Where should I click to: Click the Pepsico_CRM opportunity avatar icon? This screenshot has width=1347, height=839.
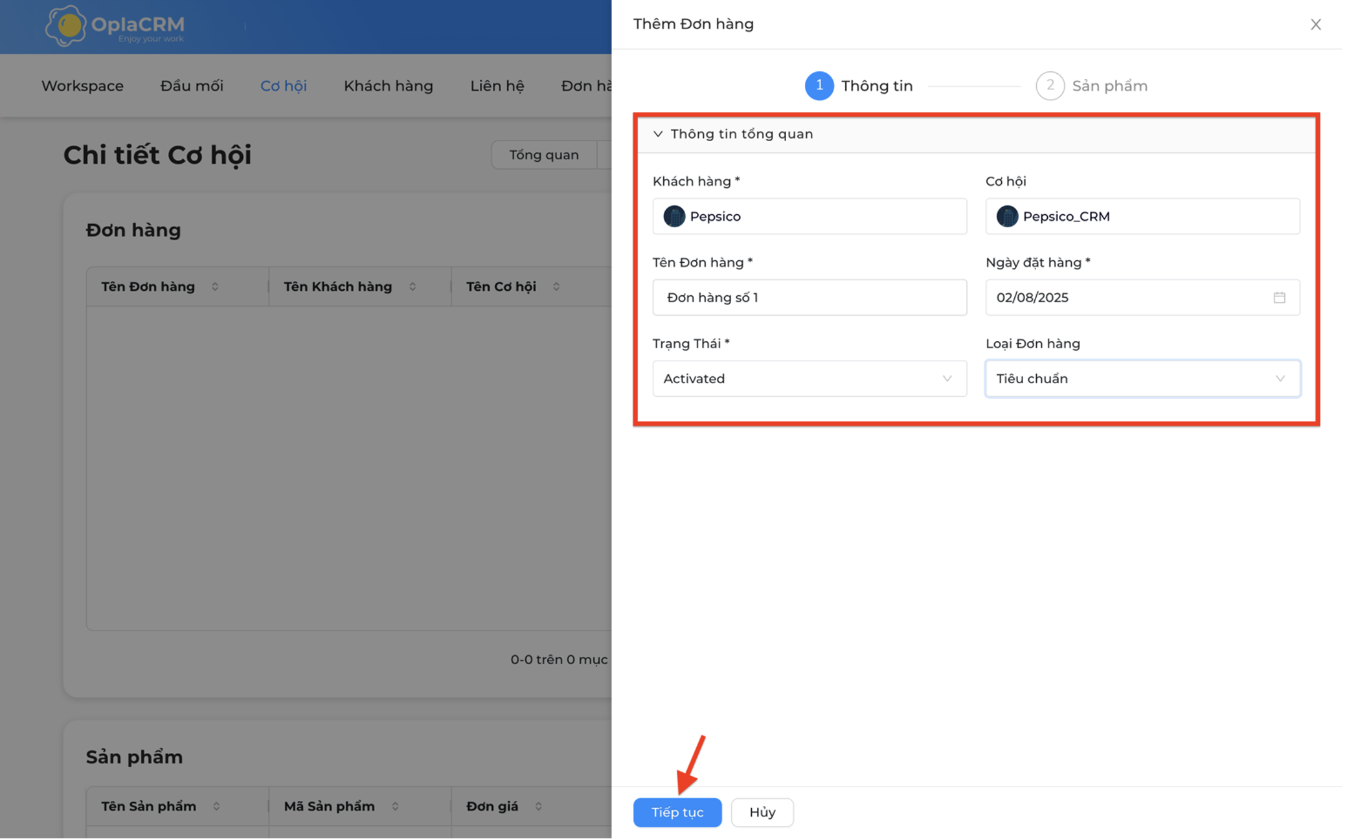[x=1007, y=216]
